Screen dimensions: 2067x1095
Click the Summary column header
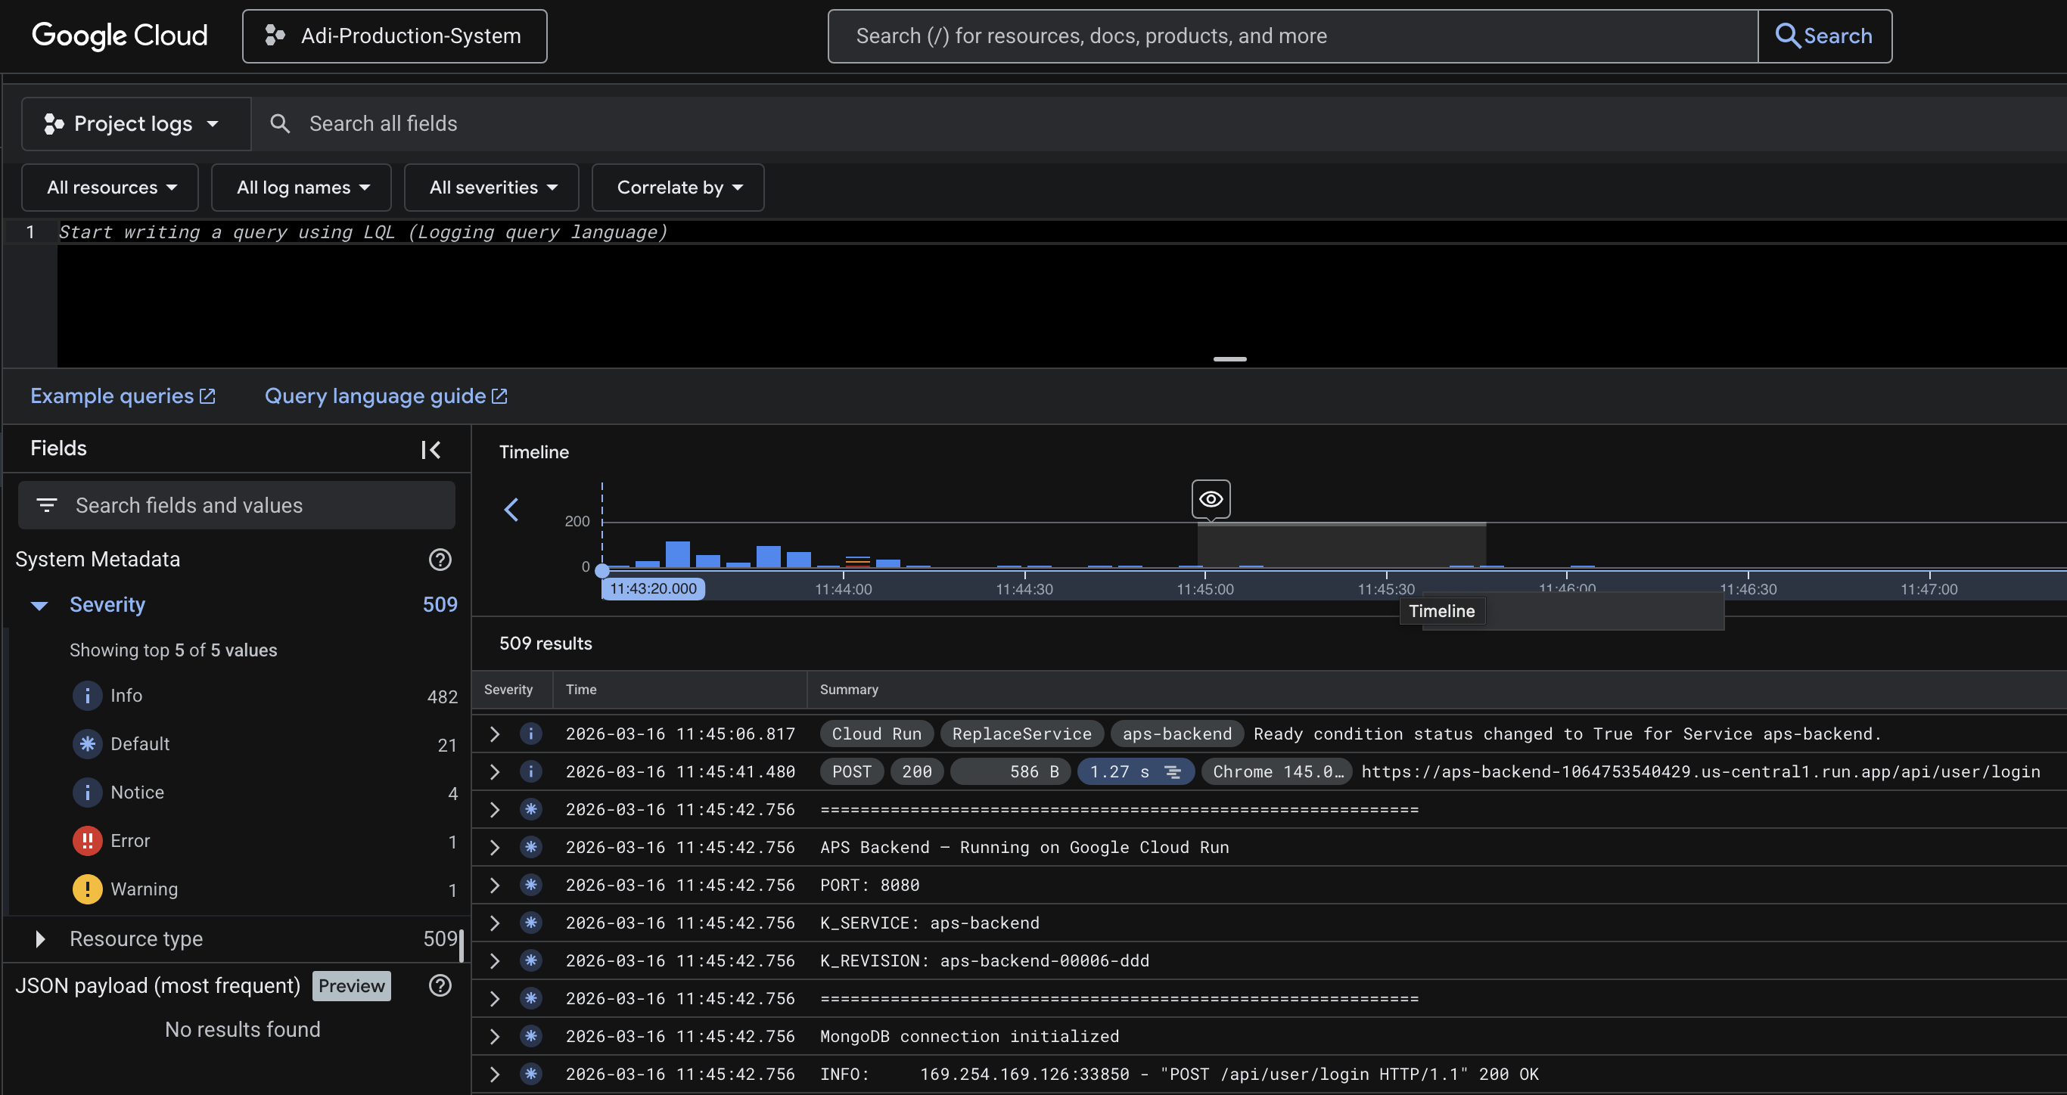(x=849, y=690)
